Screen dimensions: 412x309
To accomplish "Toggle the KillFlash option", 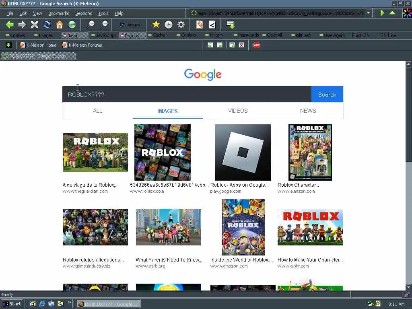I will click(x=301, y=35).
